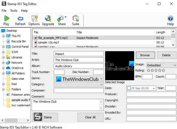The width and height of the screenshot is (177, 129).
Task: Open the Options tools icon
Action: coord(34,18)
